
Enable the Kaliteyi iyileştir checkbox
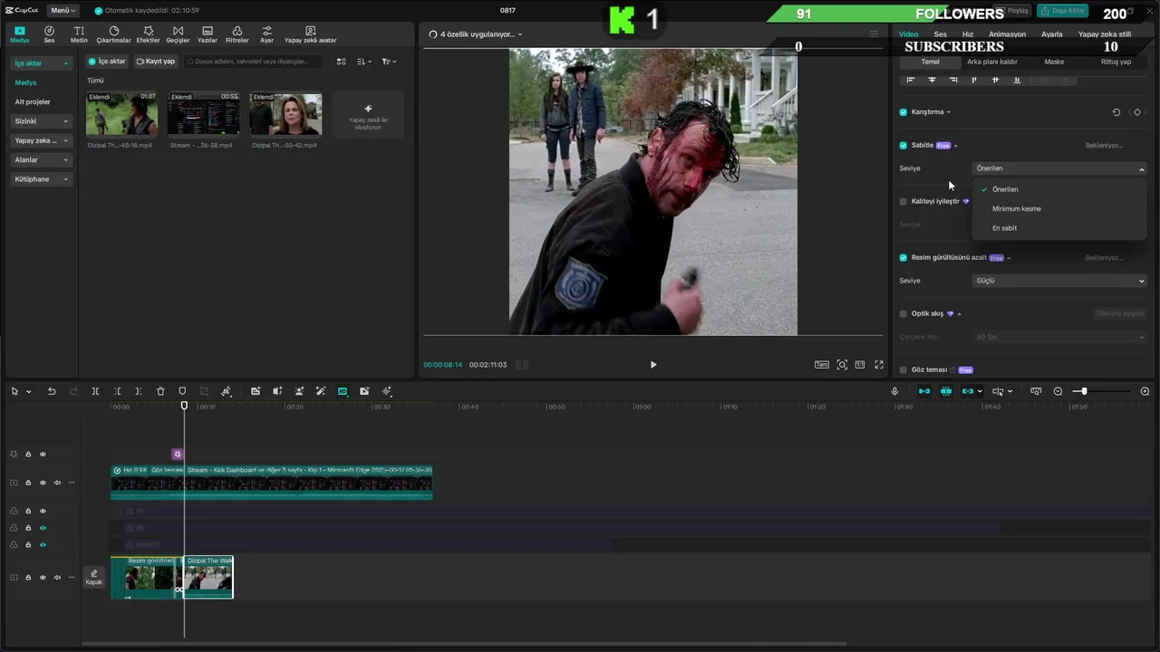tap(903, 201)
